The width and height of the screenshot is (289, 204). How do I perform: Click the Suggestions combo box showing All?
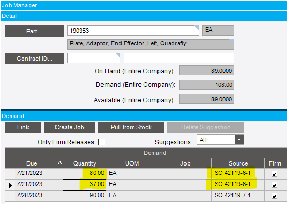(x=220, y=140)
